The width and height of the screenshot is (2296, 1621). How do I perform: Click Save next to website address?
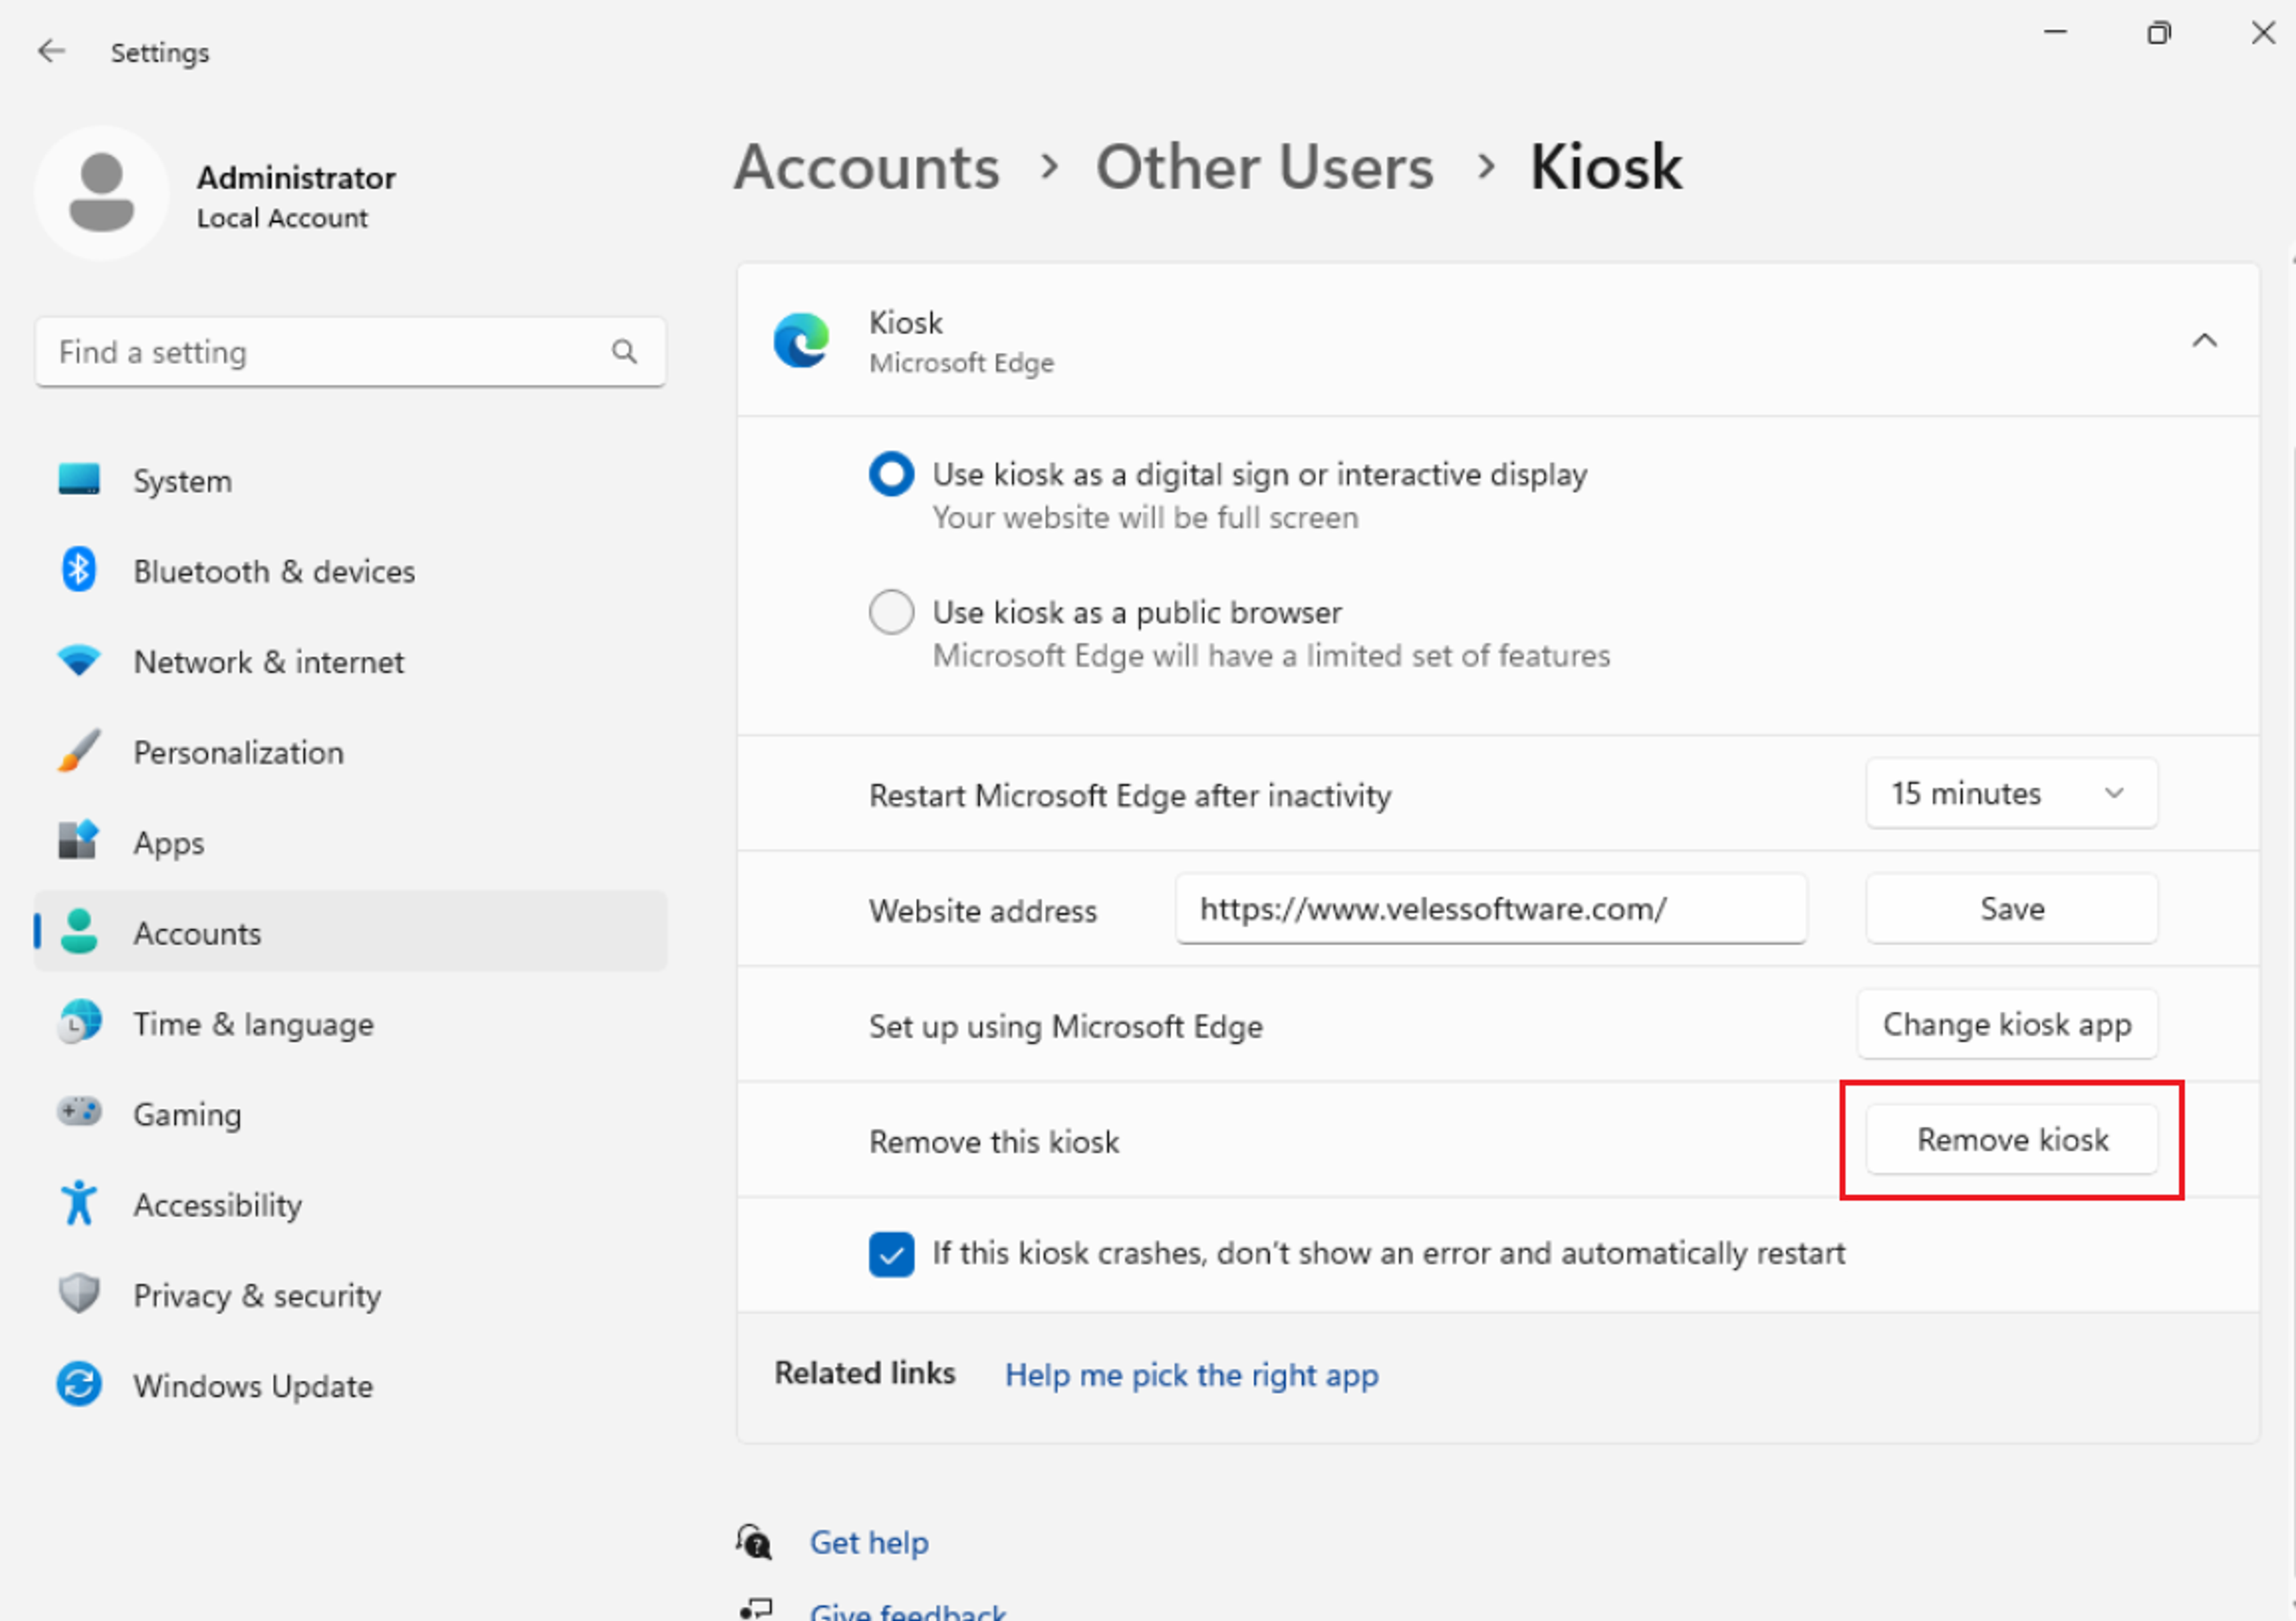2011,909
